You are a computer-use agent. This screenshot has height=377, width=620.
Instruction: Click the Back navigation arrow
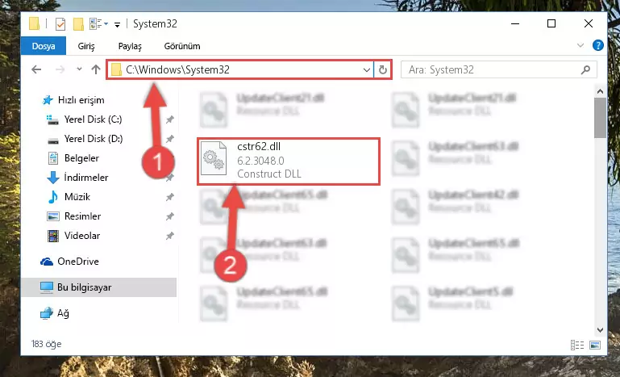[x=36, y=69]
